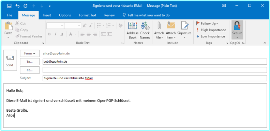Click the Save icon in quick access toolbar

click(9, 6)
